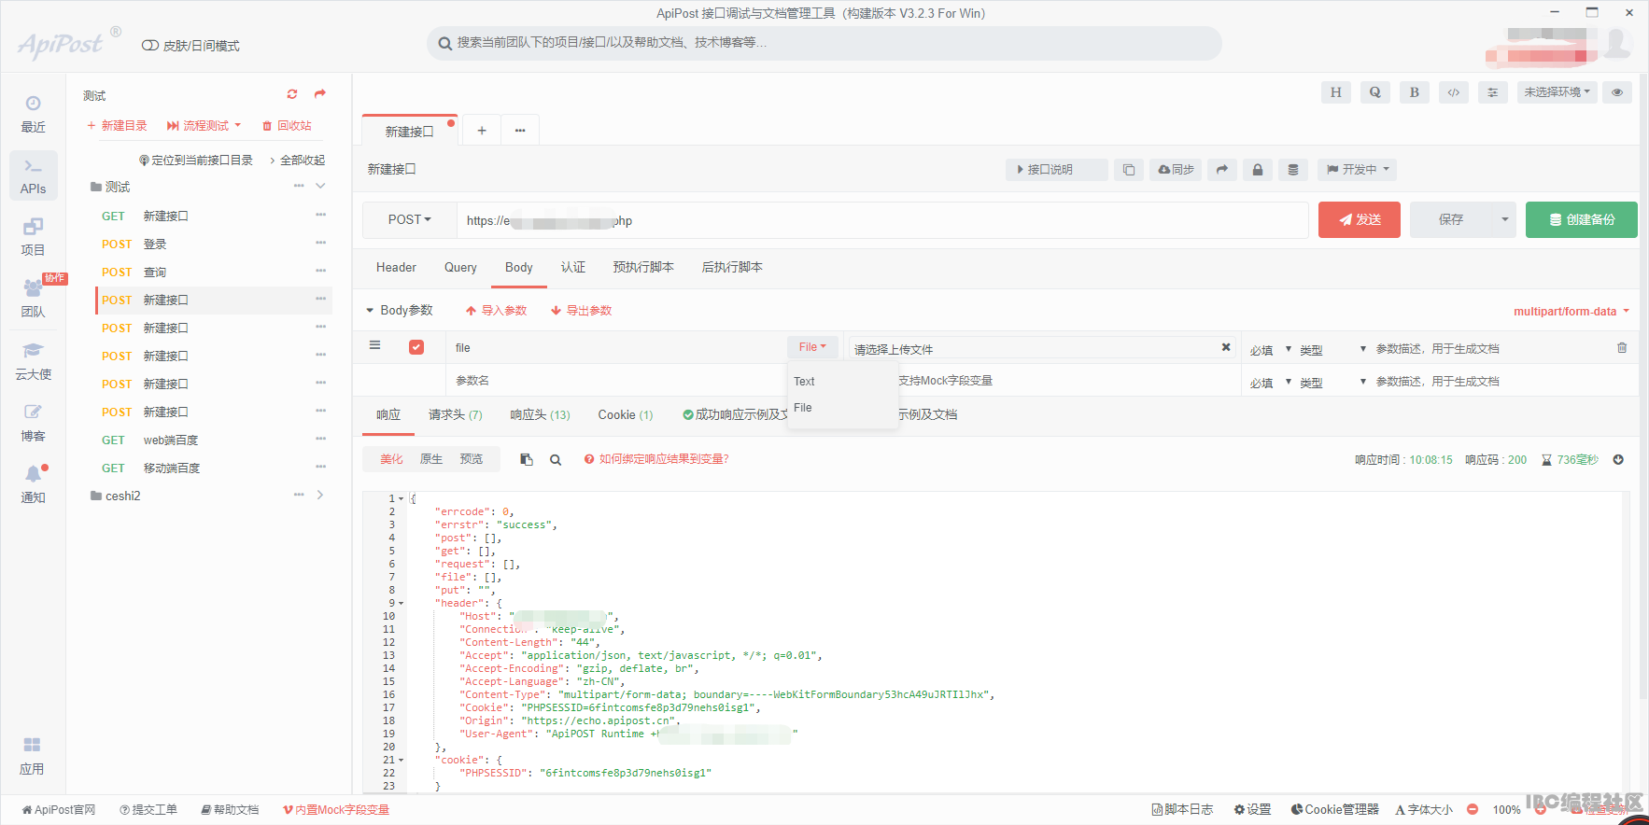The height and width of the screenshot is (825, 1649).
Task: Select the POST 登录 interface in tree
Action: 213,245
